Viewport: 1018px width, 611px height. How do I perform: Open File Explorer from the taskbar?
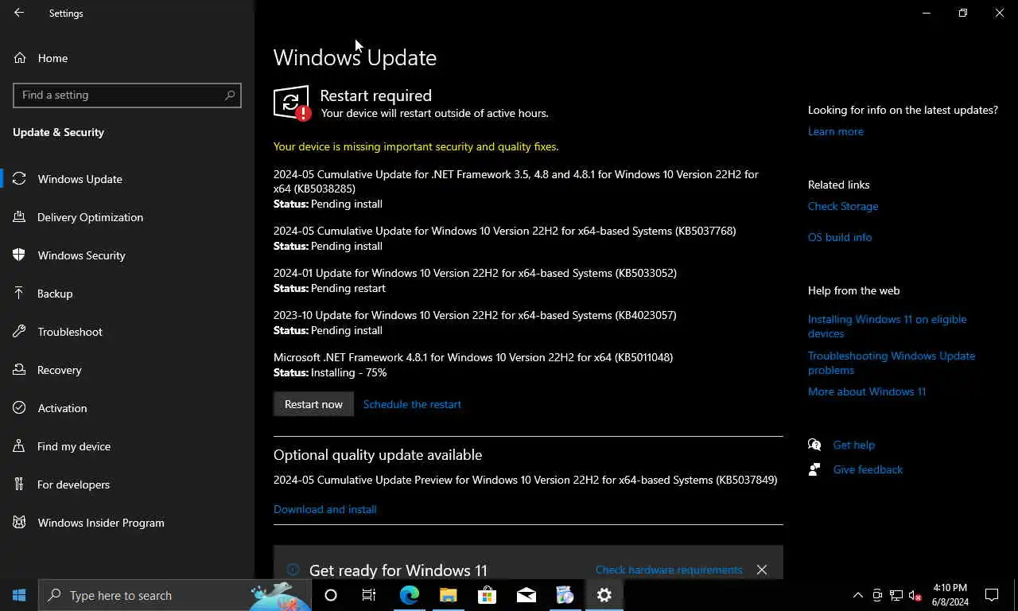tap(449, 595)
